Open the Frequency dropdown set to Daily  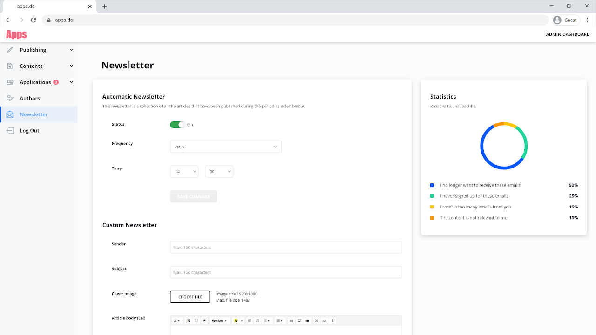(x=226, y=147)
